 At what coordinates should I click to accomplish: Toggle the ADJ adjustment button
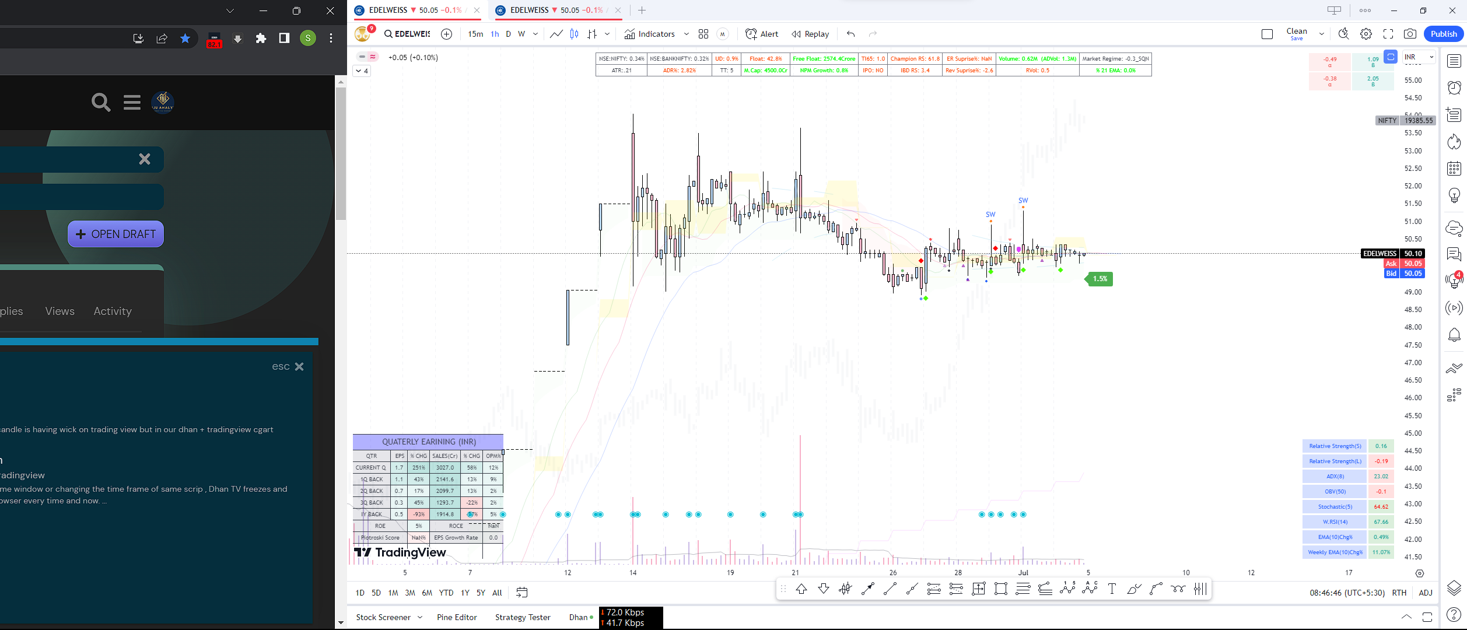1426,593
